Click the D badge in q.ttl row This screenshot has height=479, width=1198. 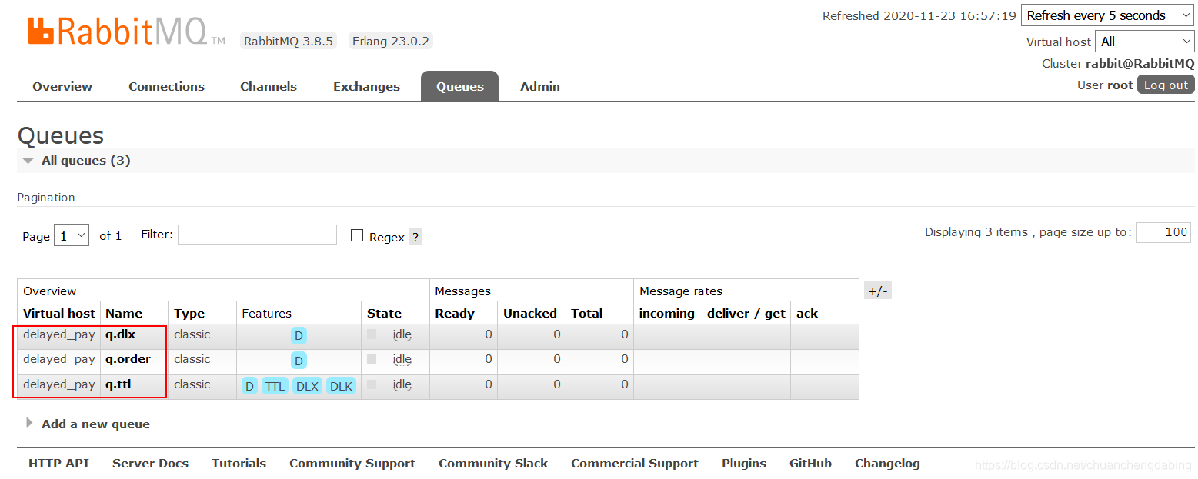tap(249, 386)
